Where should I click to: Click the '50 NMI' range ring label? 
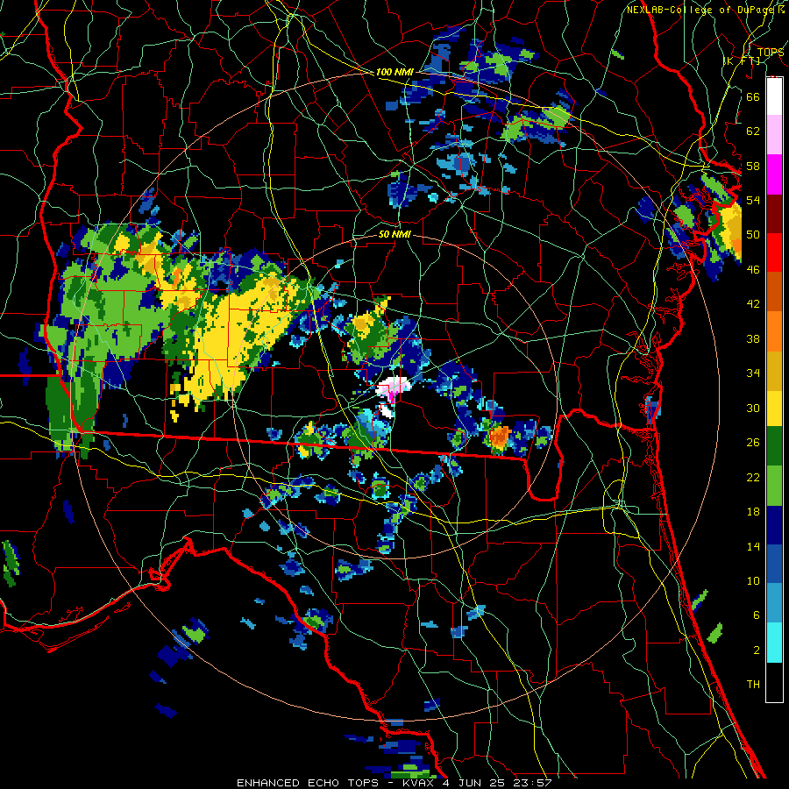point(394,234)
